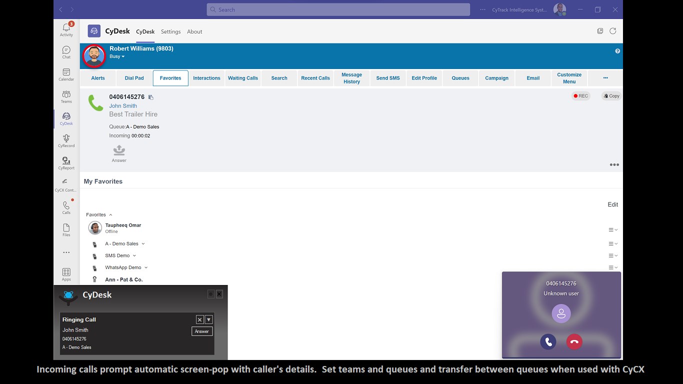
Task: Open the Recent Calls tab
Action: pyautogui.click(x=315, y=78)
